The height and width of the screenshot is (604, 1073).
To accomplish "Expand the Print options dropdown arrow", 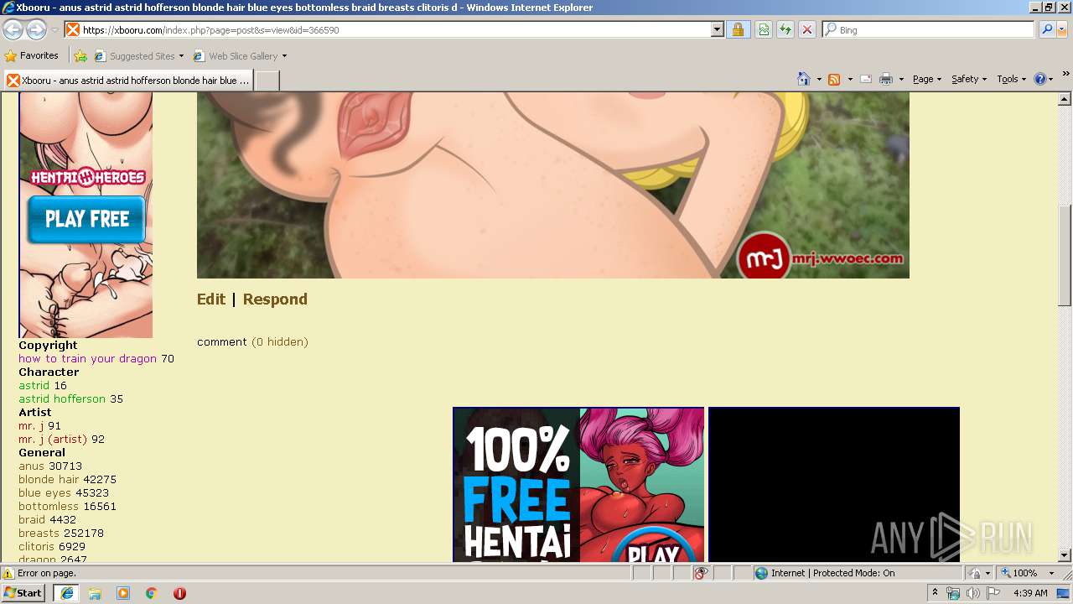I will pos(901,79).
